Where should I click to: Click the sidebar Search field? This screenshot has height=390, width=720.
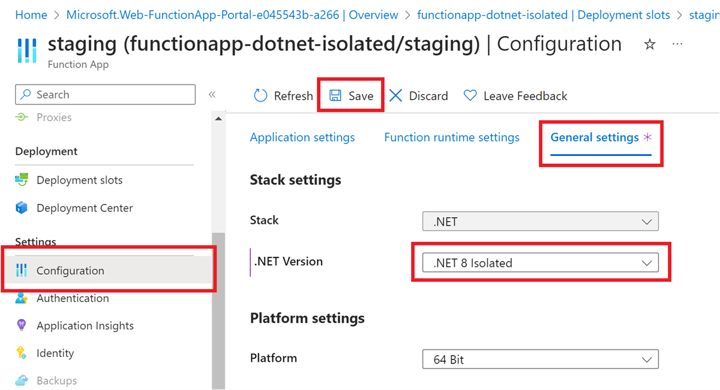[x=105, y=95]
